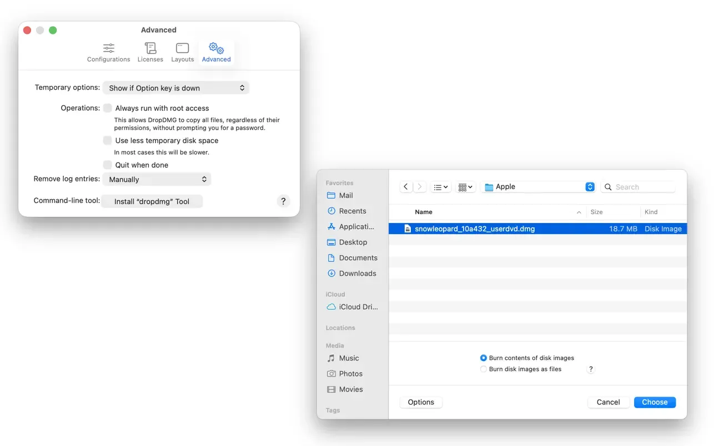Click the help button in Advanced window

click(x=283, y=201)
